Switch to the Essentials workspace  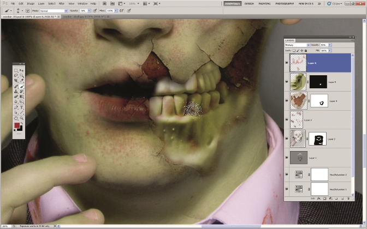point(233,3)
